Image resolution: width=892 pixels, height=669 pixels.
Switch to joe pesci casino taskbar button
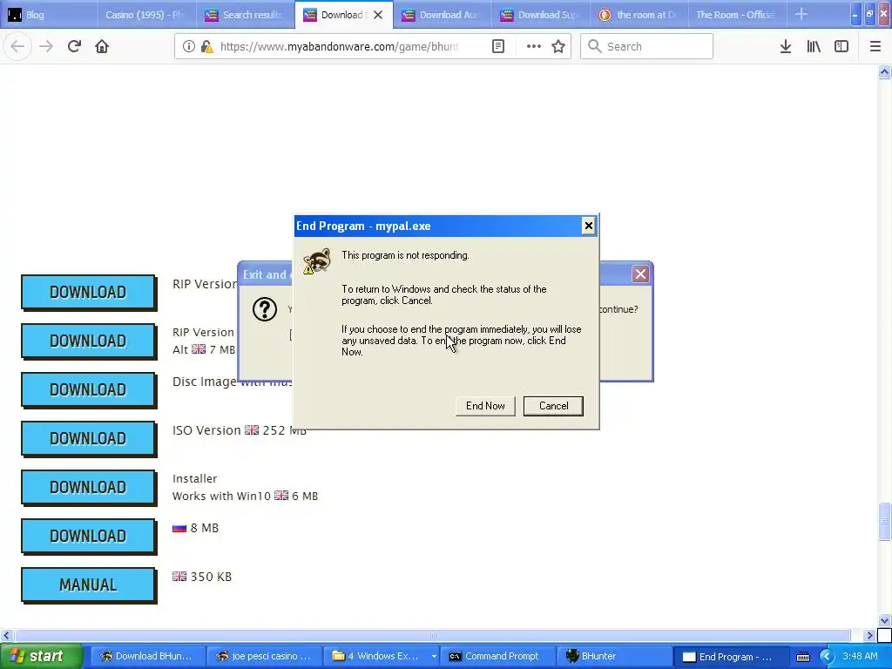coord(264,656)
